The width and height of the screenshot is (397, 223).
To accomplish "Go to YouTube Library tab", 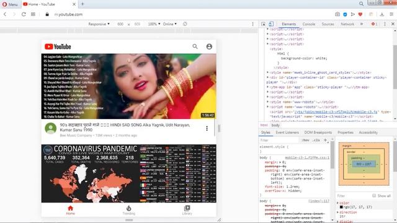I will [187, 210].
